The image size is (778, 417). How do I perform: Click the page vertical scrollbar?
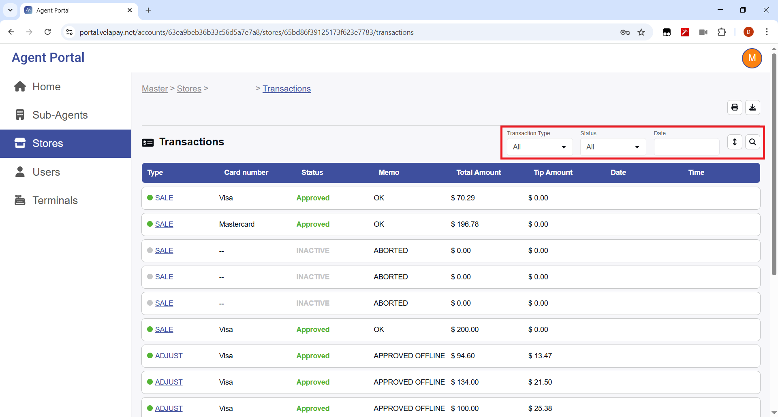774,164
